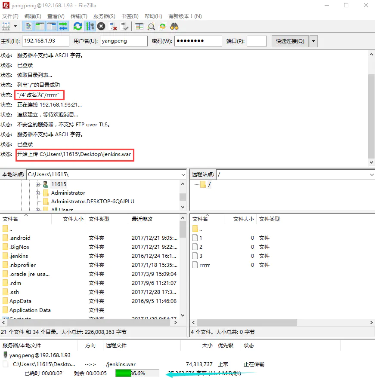Open quick connect history dropdown
Screen dimensions: 375x382
pos(313,41)
